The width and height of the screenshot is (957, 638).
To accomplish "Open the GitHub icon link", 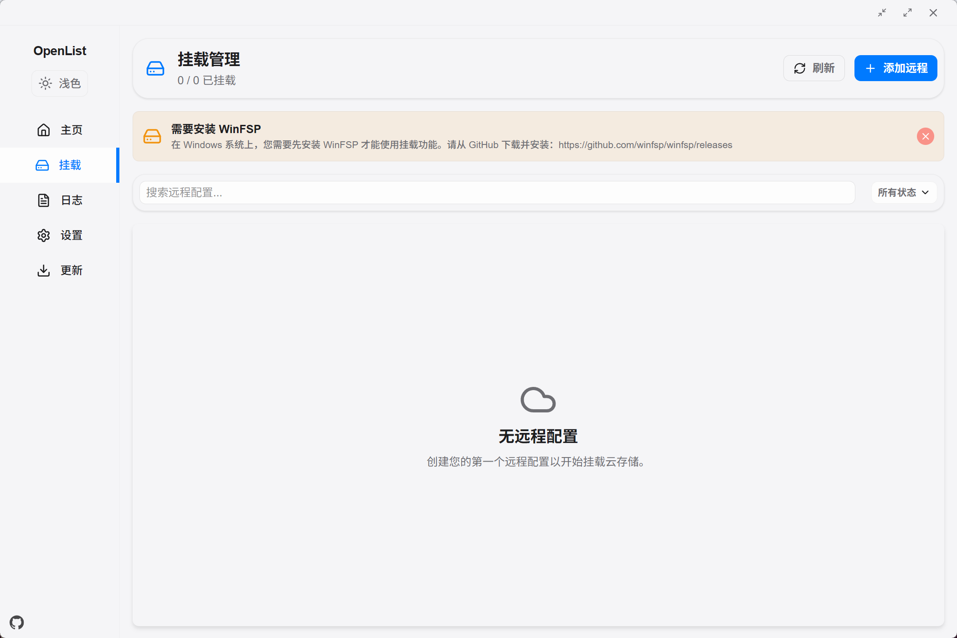I will [17, 622].
